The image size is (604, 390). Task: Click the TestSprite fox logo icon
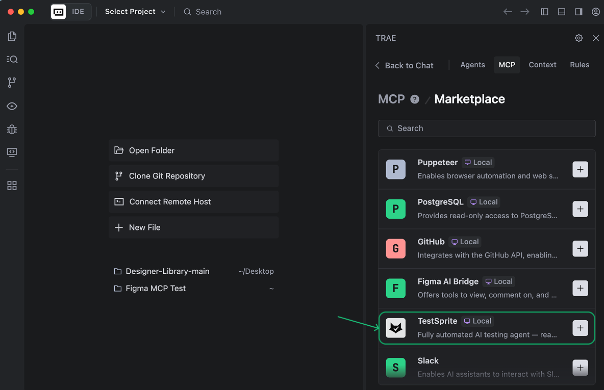[395, 328]
